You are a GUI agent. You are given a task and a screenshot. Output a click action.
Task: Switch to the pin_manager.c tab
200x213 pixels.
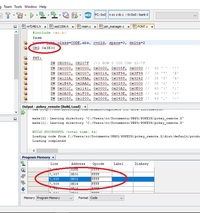point(114,26)
